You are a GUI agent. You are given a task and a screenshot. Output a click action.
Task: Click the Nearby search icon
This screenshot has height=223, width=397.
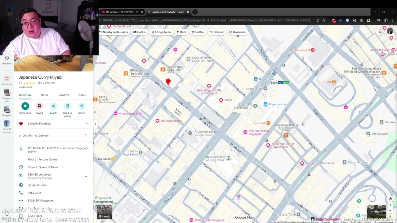53,106
